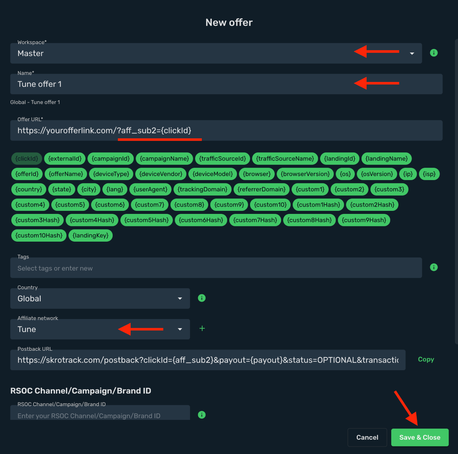The image size is (458, 454).
Task: Insert the {custom5Hash} token
Action: [x=147, y=220]
